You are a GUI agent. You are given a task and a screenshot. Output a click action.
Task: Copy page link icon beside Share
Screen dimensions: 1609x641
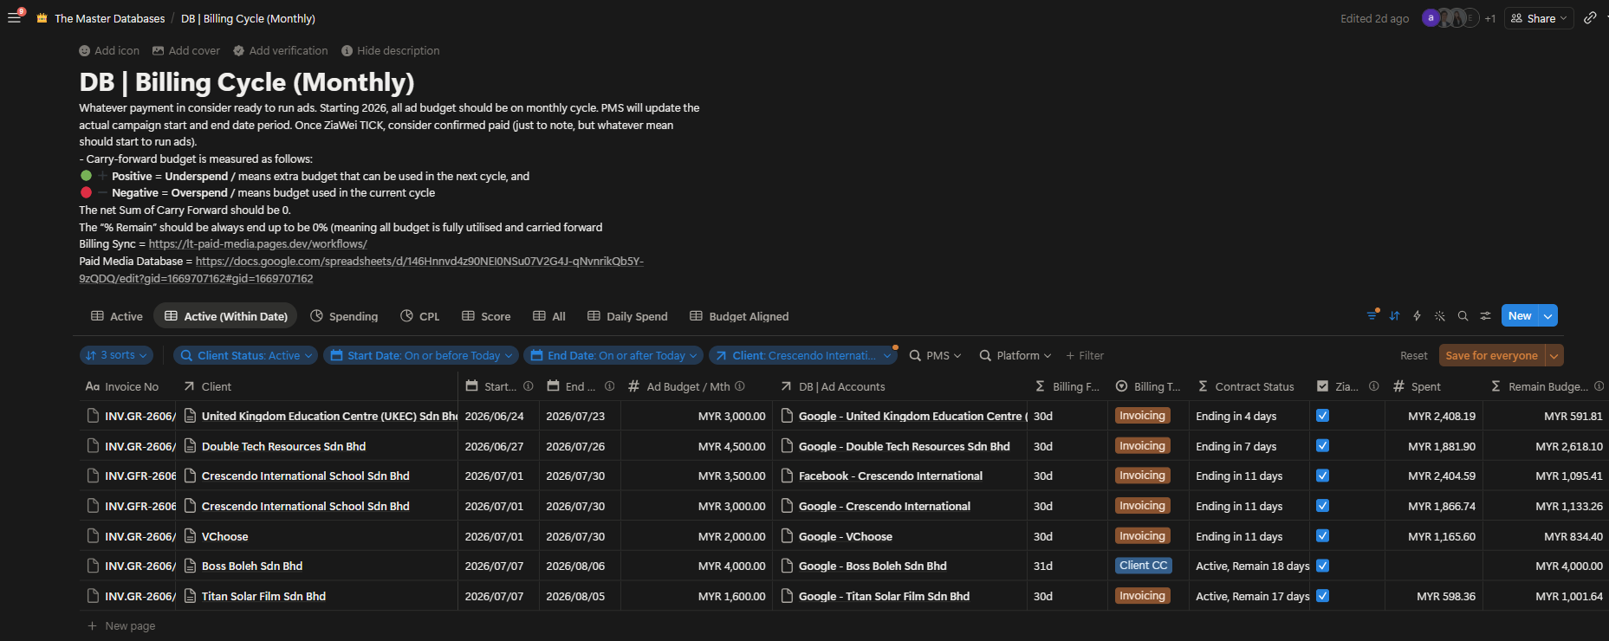coord(1590,18)
